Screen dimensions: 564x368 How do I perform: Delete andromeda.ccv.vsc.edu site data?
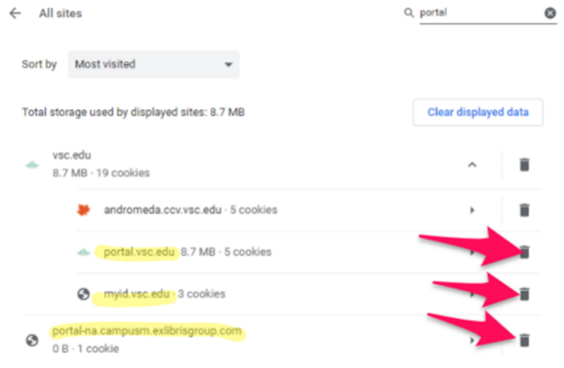pyautogui.click(x=524, y=210)
